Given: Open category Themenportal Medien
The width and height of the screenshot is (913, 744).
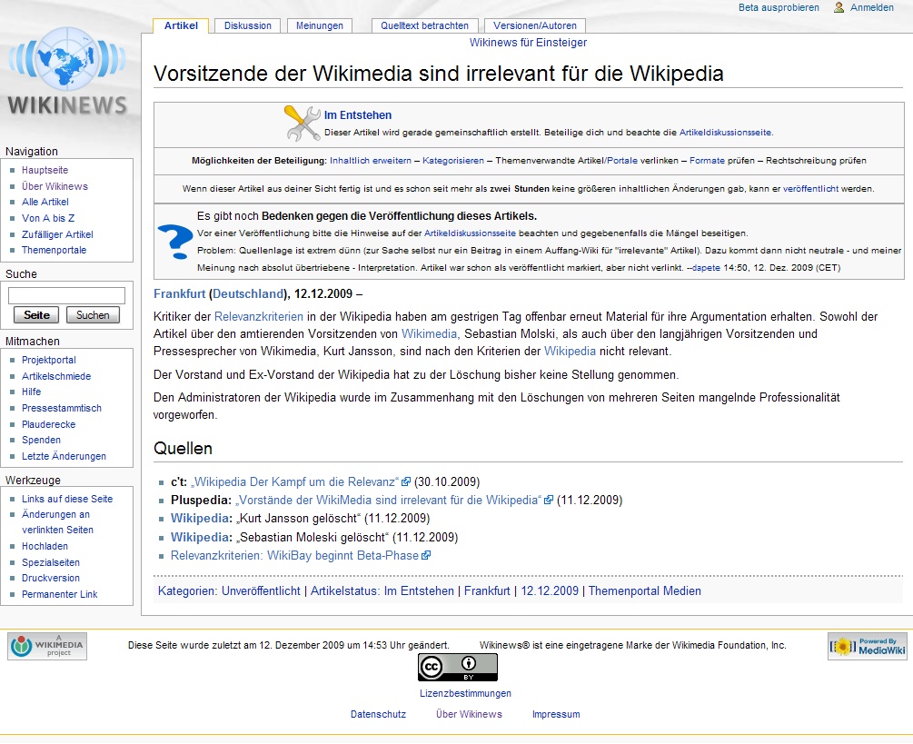Looking at the screenshot, I should click(x=645, y=590).
